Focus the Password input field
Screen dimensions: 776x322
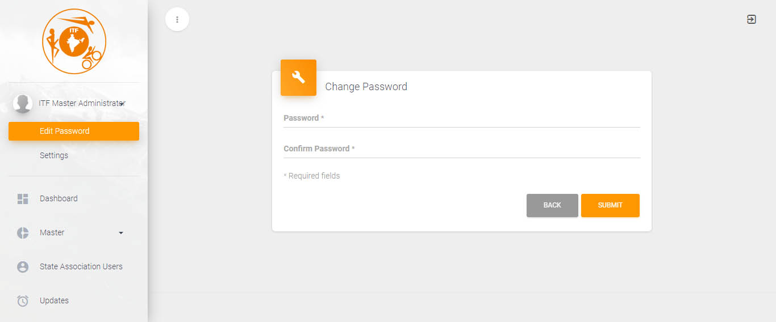tap(462, 118)
